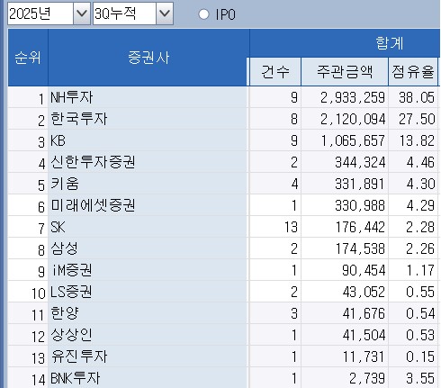Select the IPO radio button
Viewport: 441px width, 388px height.
pyautogui.click(x=203, y=14)
